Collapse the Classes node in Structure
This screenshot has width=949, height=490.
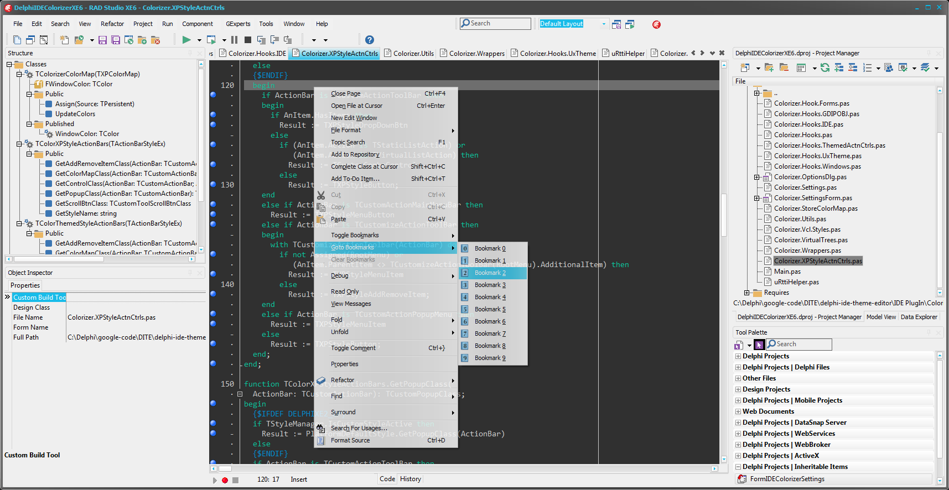9,64
